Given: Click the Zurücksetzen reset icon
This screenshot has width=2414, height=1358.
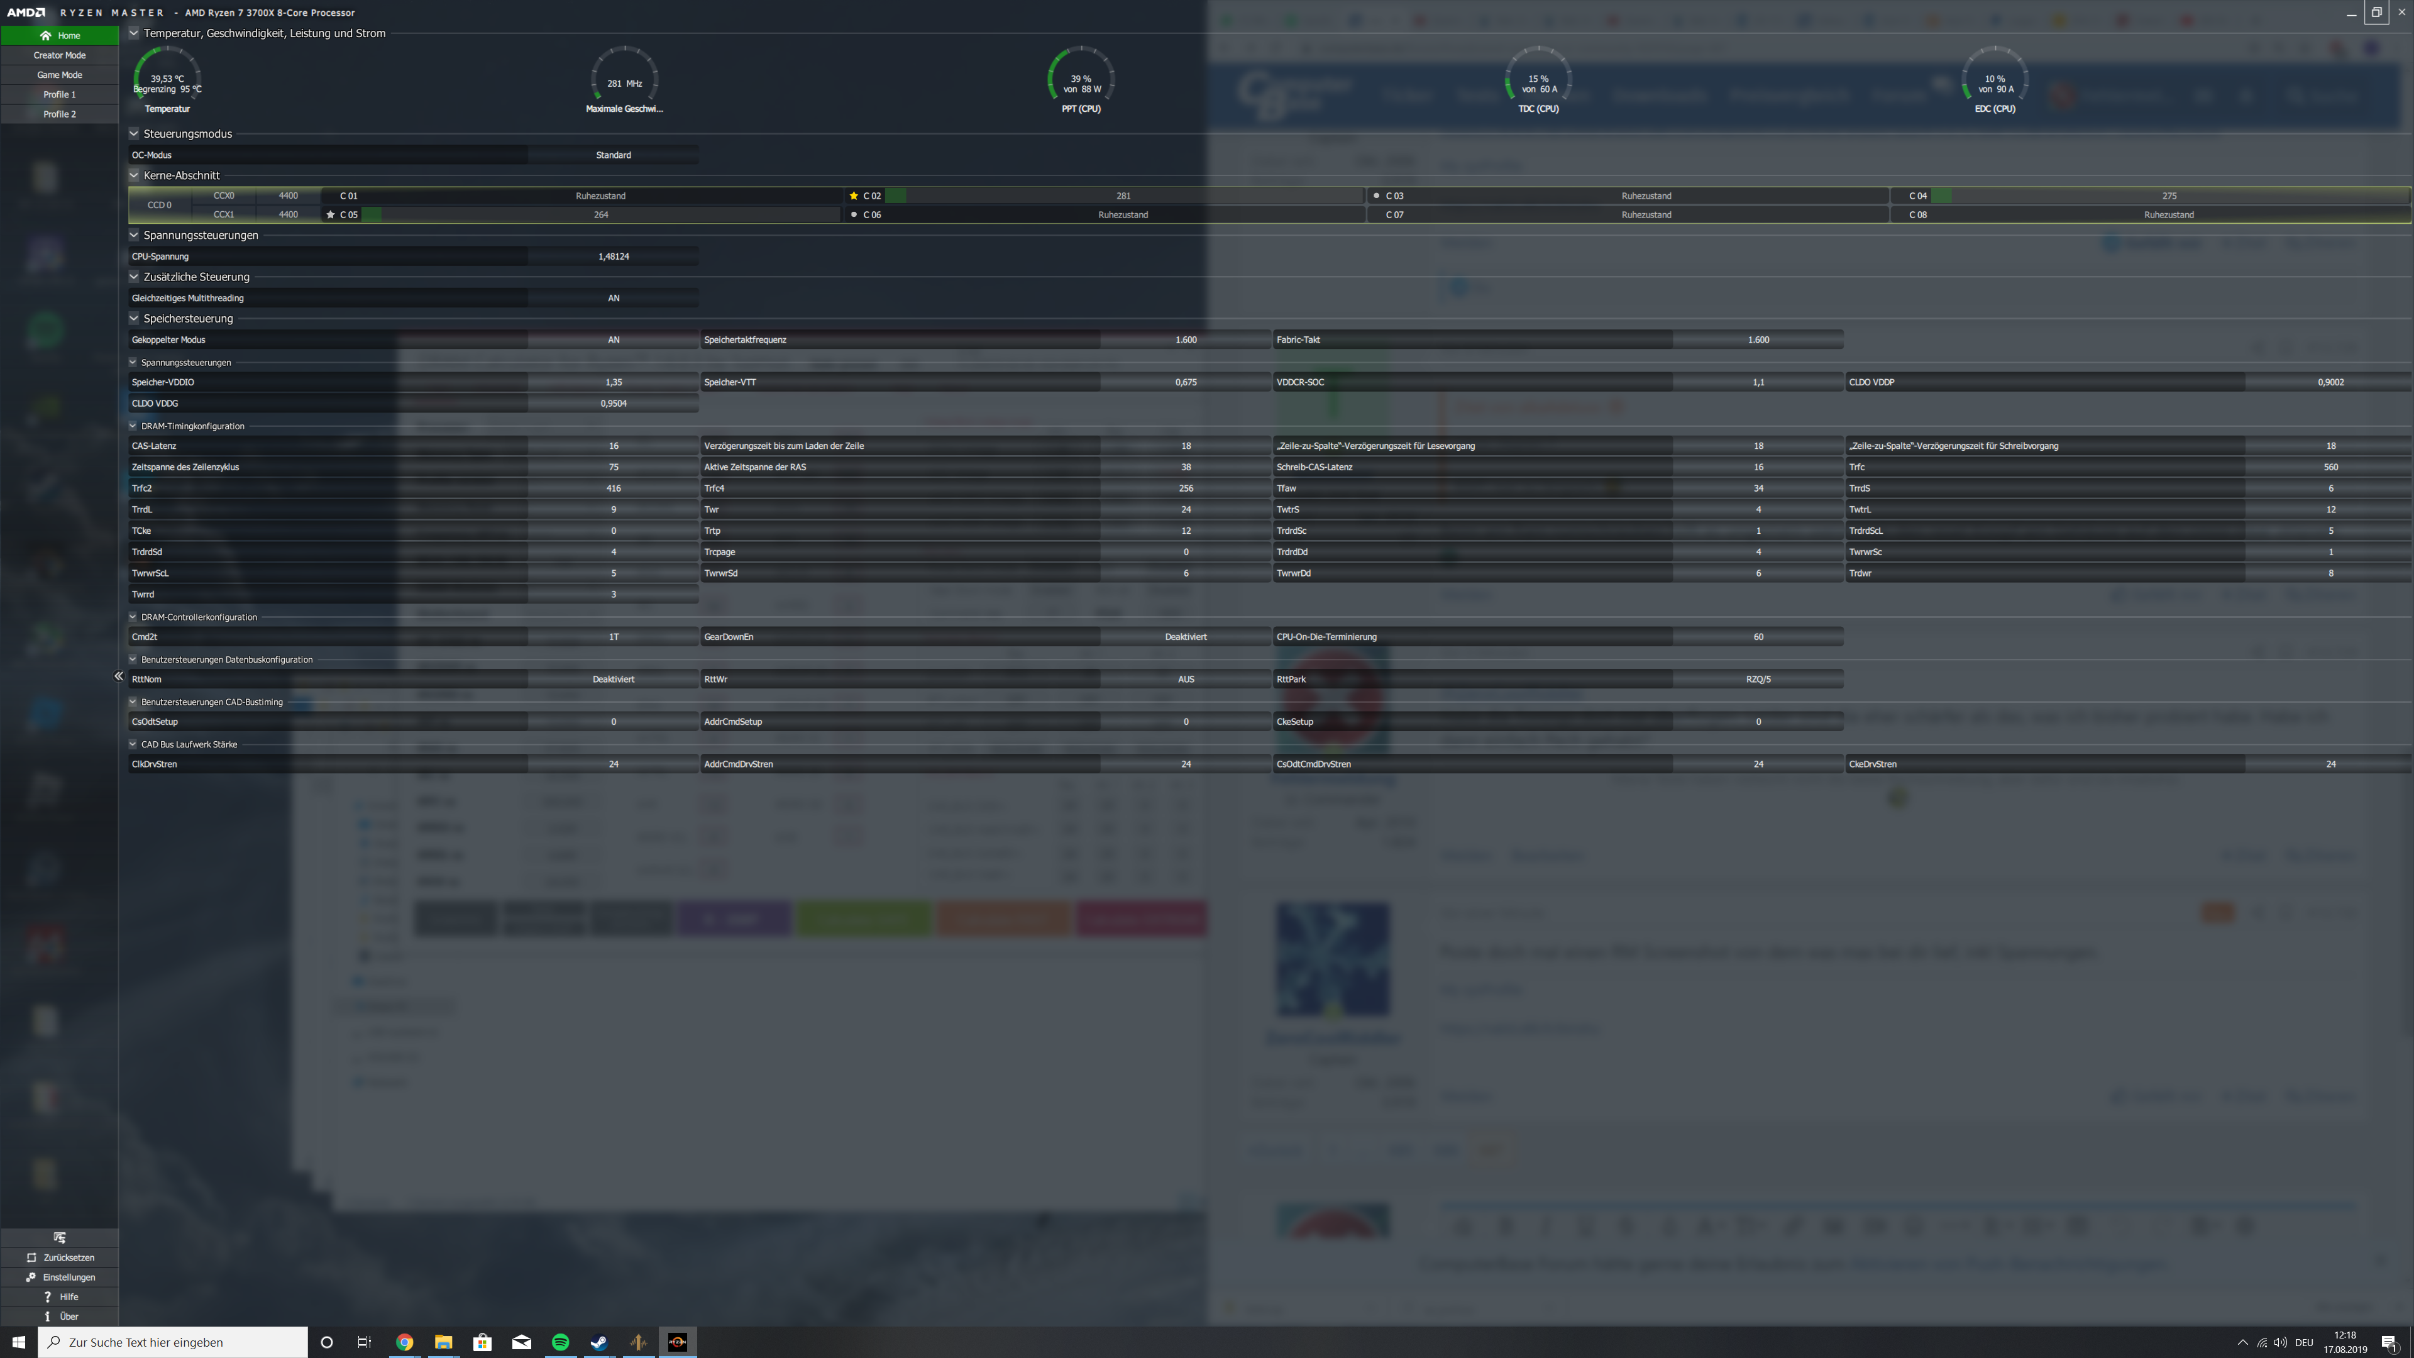Looking at the screenshot, I should (31, 1257).
